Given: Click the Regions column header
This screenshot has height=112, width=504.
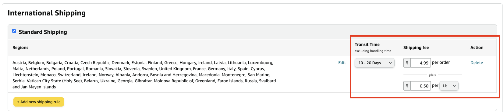Looking at the screenshot, I should (20, 48).
